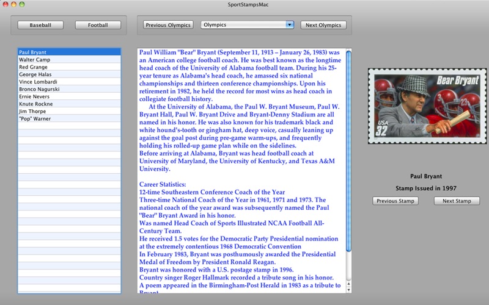This screenshot has height=305, width=489.
Task: Switch to the Football category
Action: pos(98,25)
